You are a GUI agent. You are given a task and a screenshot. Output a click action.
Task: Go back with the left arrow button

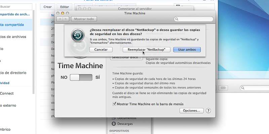click(60, 19)
